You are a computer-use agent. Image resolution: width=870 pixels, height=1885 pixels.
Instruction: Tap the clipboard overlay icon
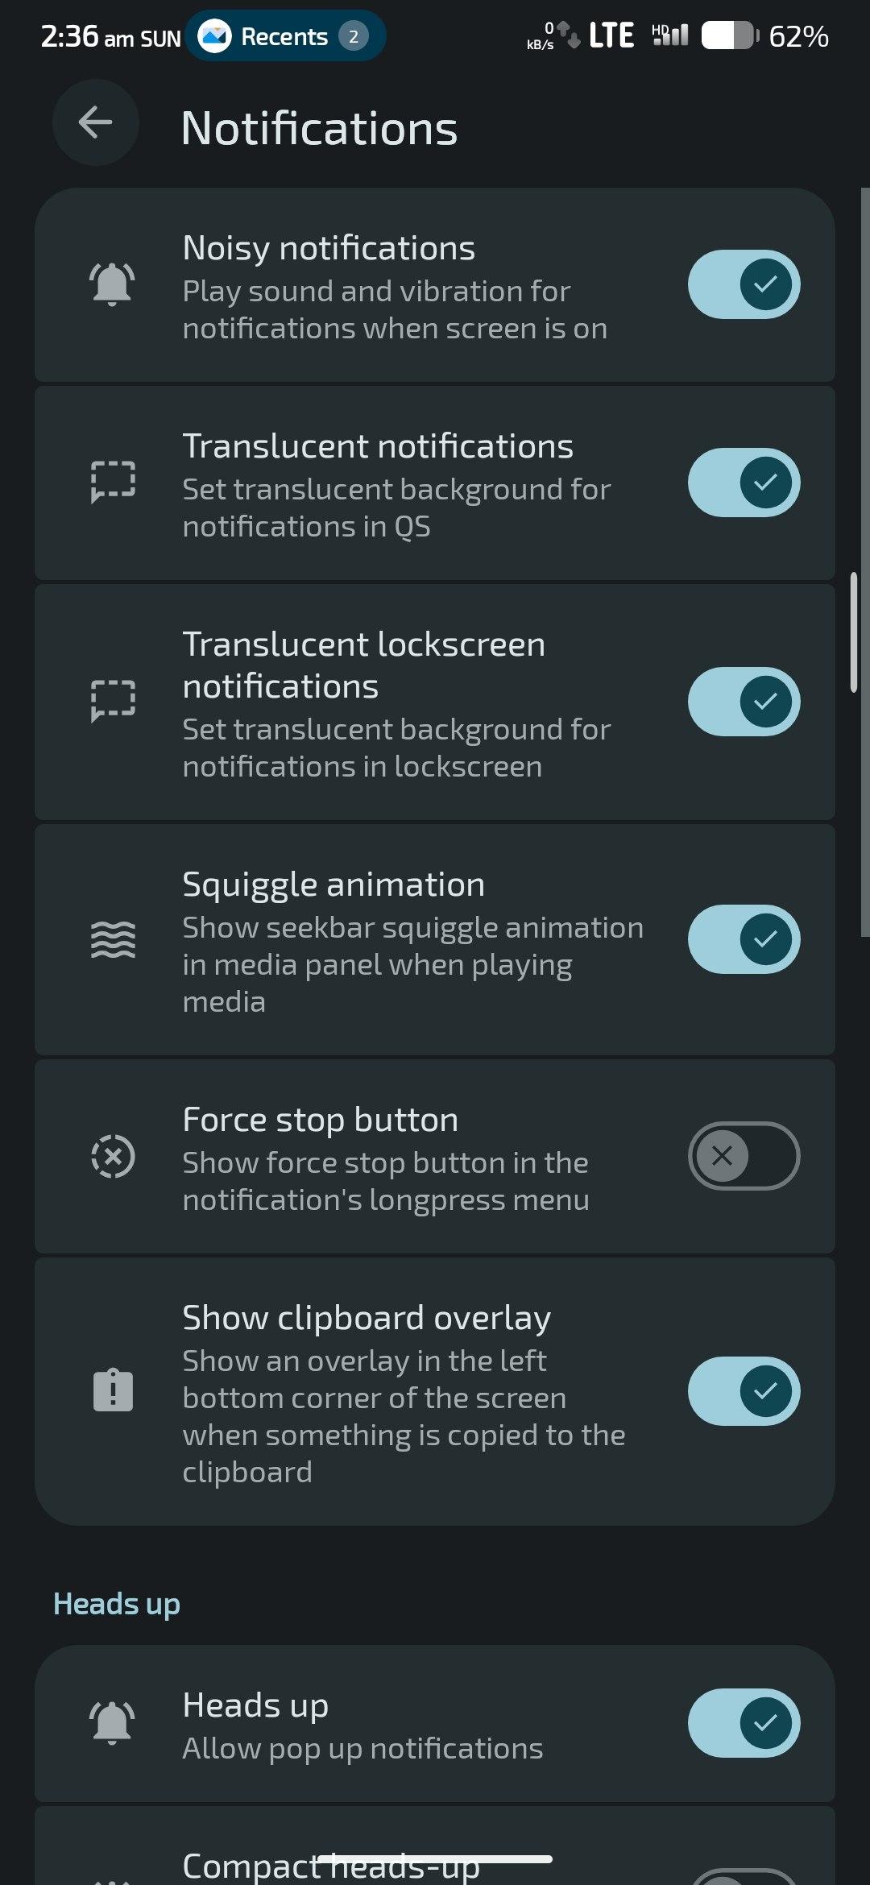[x=113, y=1390]
